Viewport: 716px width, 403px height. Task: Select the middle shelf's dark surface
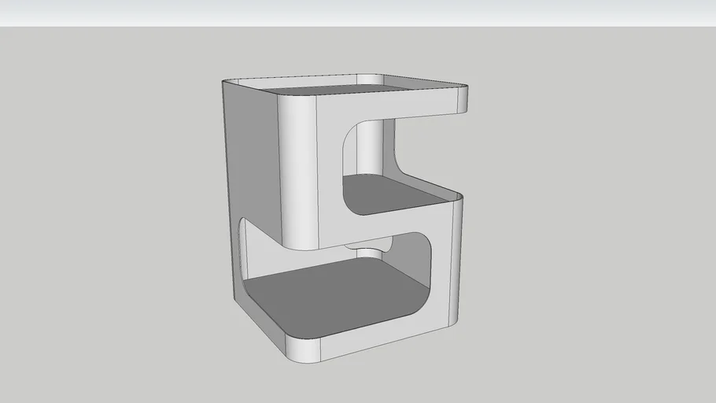coord(386,193)
